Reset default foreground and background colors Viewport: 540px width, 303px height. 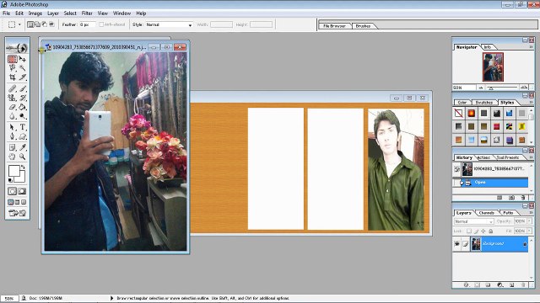pos(10,180)
